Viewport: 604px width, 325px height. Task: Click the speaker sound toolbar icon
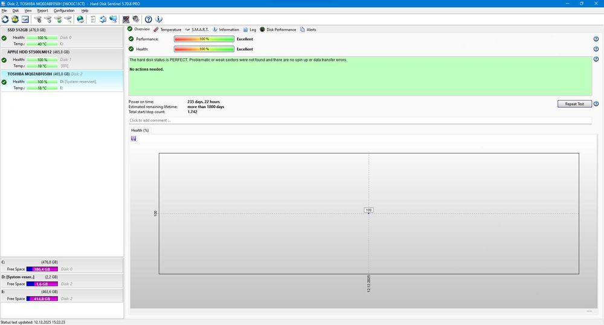[136, 19]
